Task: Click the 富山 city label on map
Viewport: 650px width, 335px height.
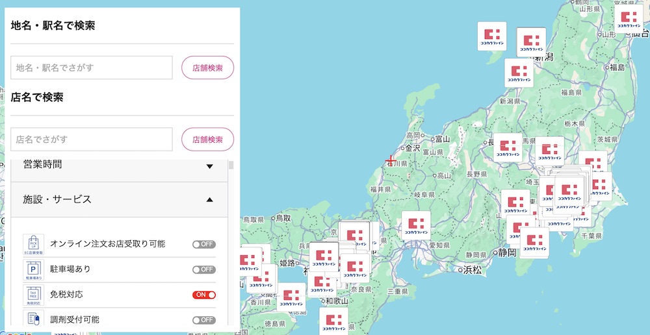Action: click(441, 139)
